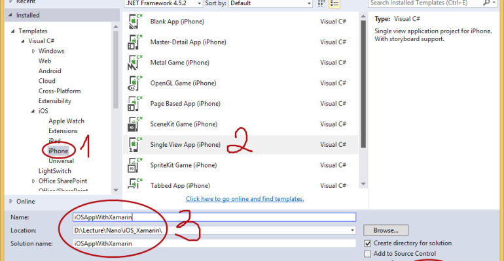This screenshot has height=261, width=504.
Task: Select the Single View App (iPhone) icon
Action: [x=135, y=144]
